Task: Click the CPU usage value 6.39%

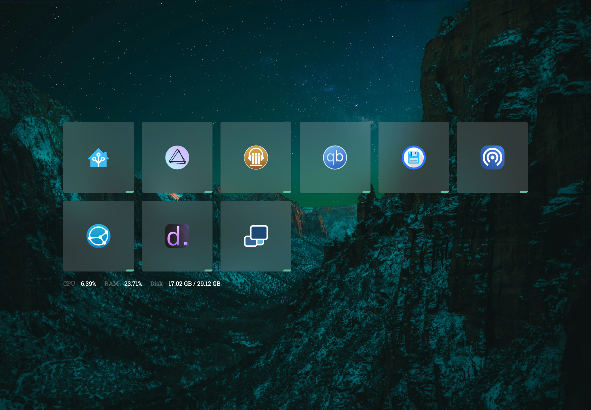Action: [89, 284]
